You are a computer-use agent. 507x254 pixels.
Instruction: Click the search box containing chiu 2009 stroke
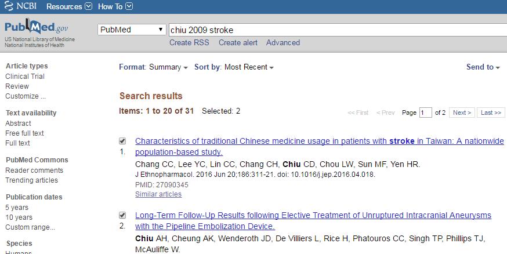coord(338,30)
